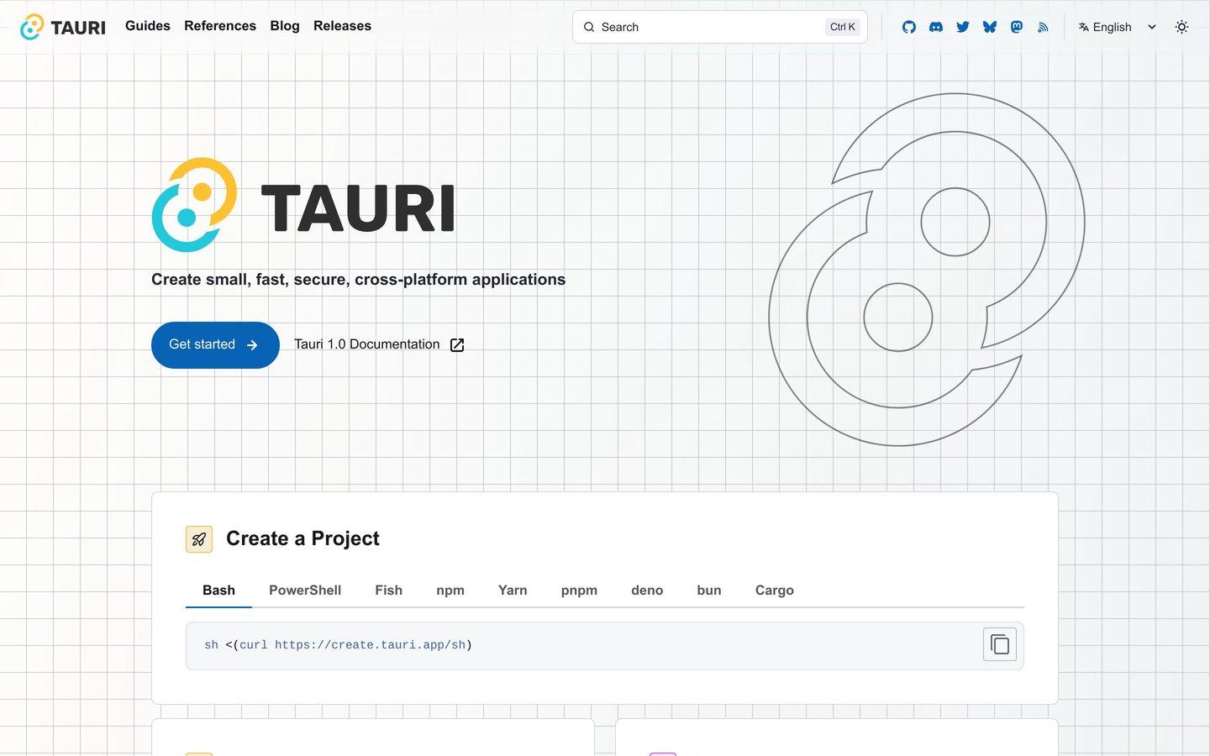The width and height of the screenshot is (1210, 756).
Task: Select the npm tab
Action: 450,591
